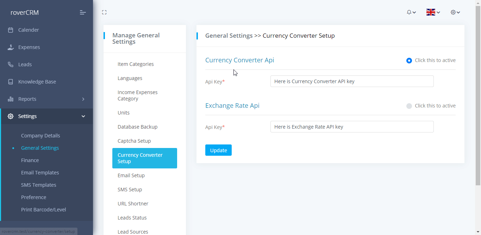The height and width of the screenshot is (235, 481).
Task: Click the Expenses hand-coin icon
Action: pos(11,47)
